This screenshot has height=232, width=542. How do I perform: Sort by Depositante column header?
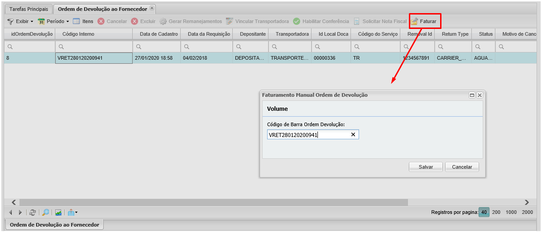pyautogui.click(x=250, y=34)
